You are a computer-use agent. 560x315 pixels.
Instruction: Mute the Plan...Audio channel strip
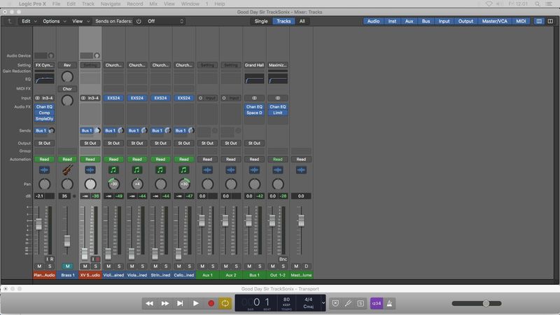coord(39,266)
